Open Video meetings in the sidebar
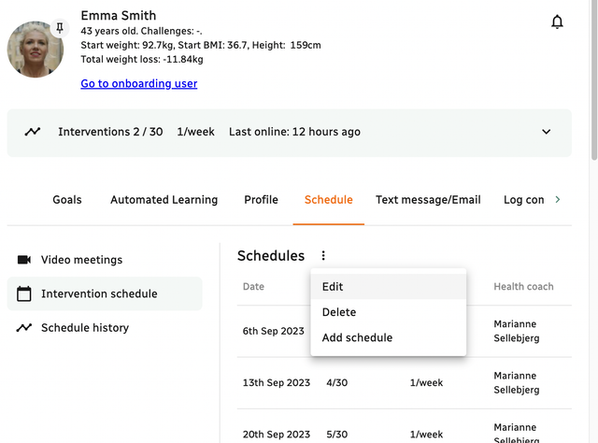The width and height of the screenshot is (598, 443). 81,260
